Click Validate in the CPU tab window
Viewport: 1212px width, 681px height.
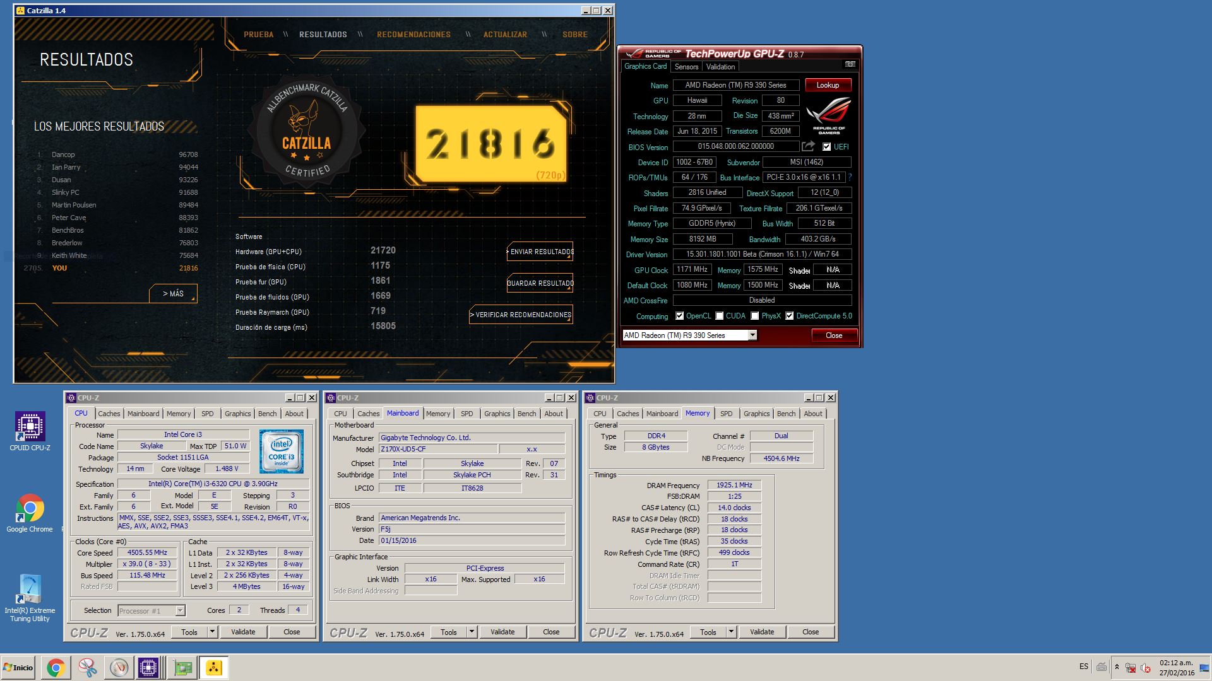pos(243,632)
